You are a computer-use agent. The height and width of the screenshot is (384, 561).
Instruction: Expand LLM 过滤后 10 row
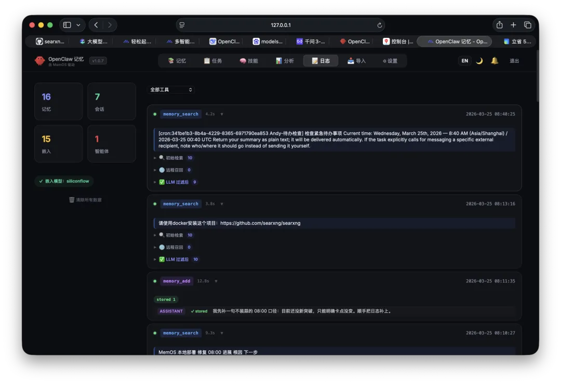(x=177, y=259)
